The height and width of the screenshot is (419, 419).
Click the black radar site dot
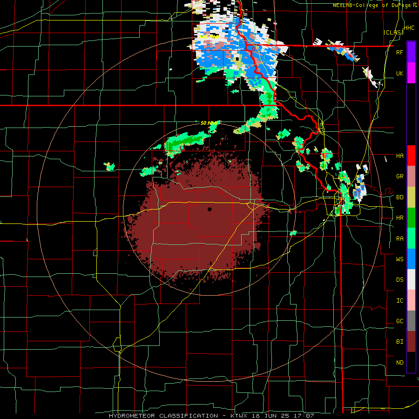[x=209, y=209]
